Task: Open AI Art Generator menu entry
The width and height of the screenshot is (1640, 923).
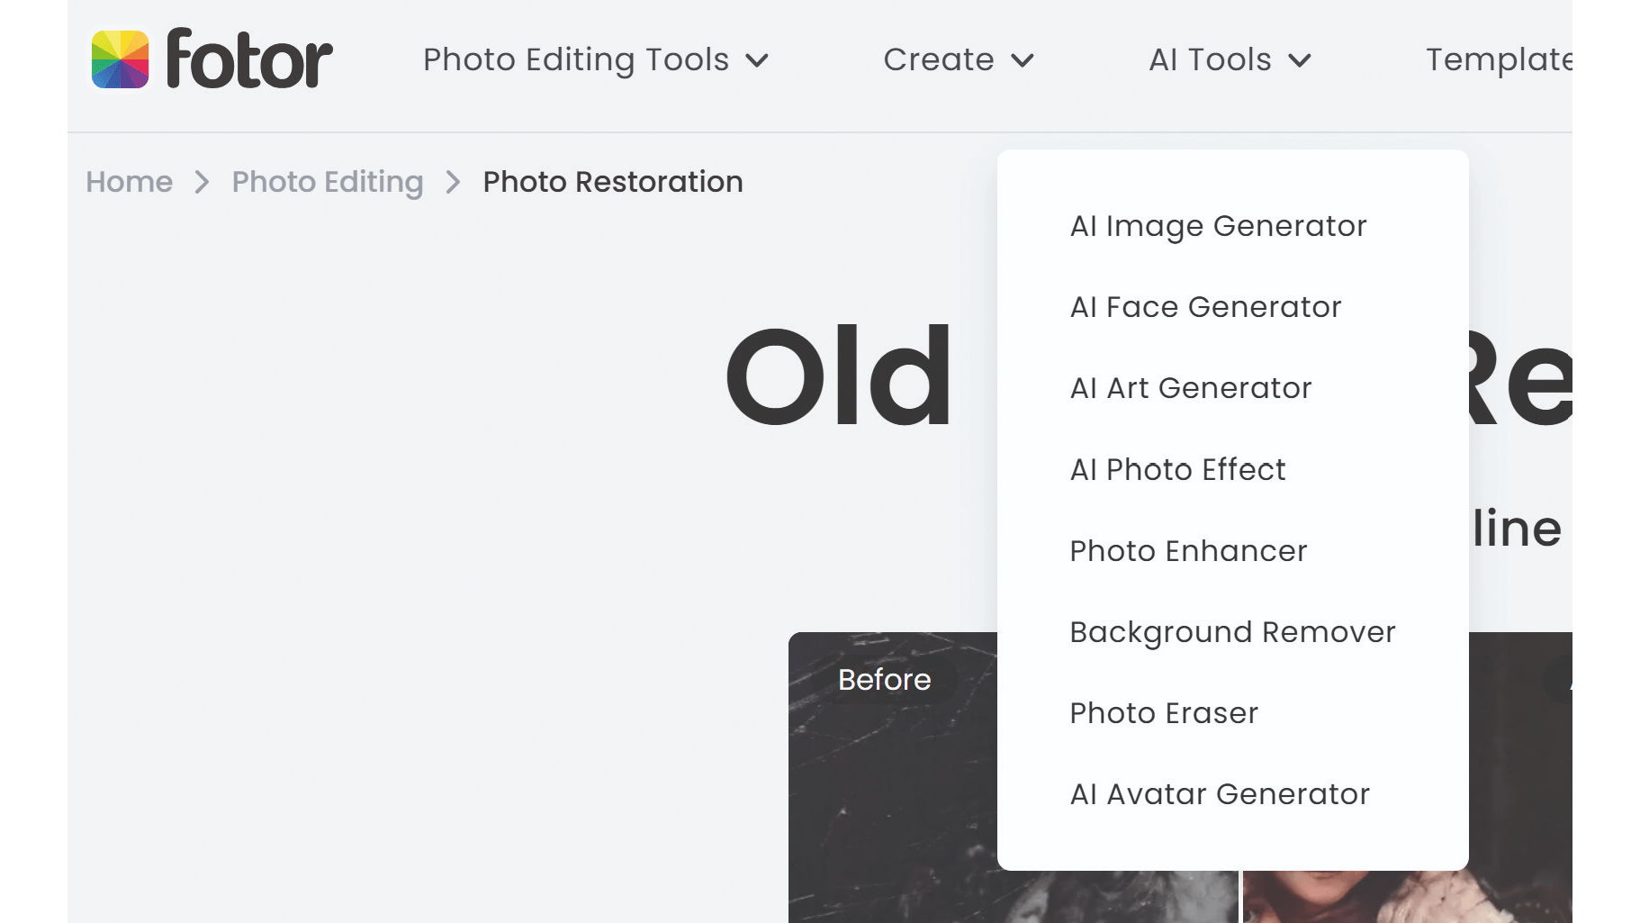Action: tap(1191, 388)
